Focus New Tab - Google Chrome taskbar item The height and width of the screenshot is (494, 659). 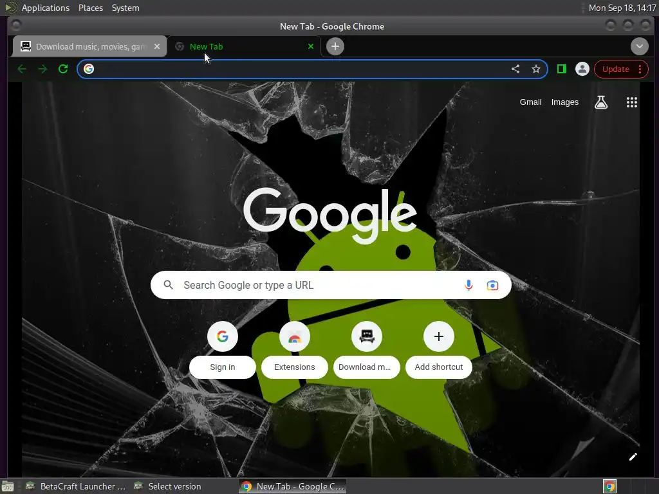[293, 486]
